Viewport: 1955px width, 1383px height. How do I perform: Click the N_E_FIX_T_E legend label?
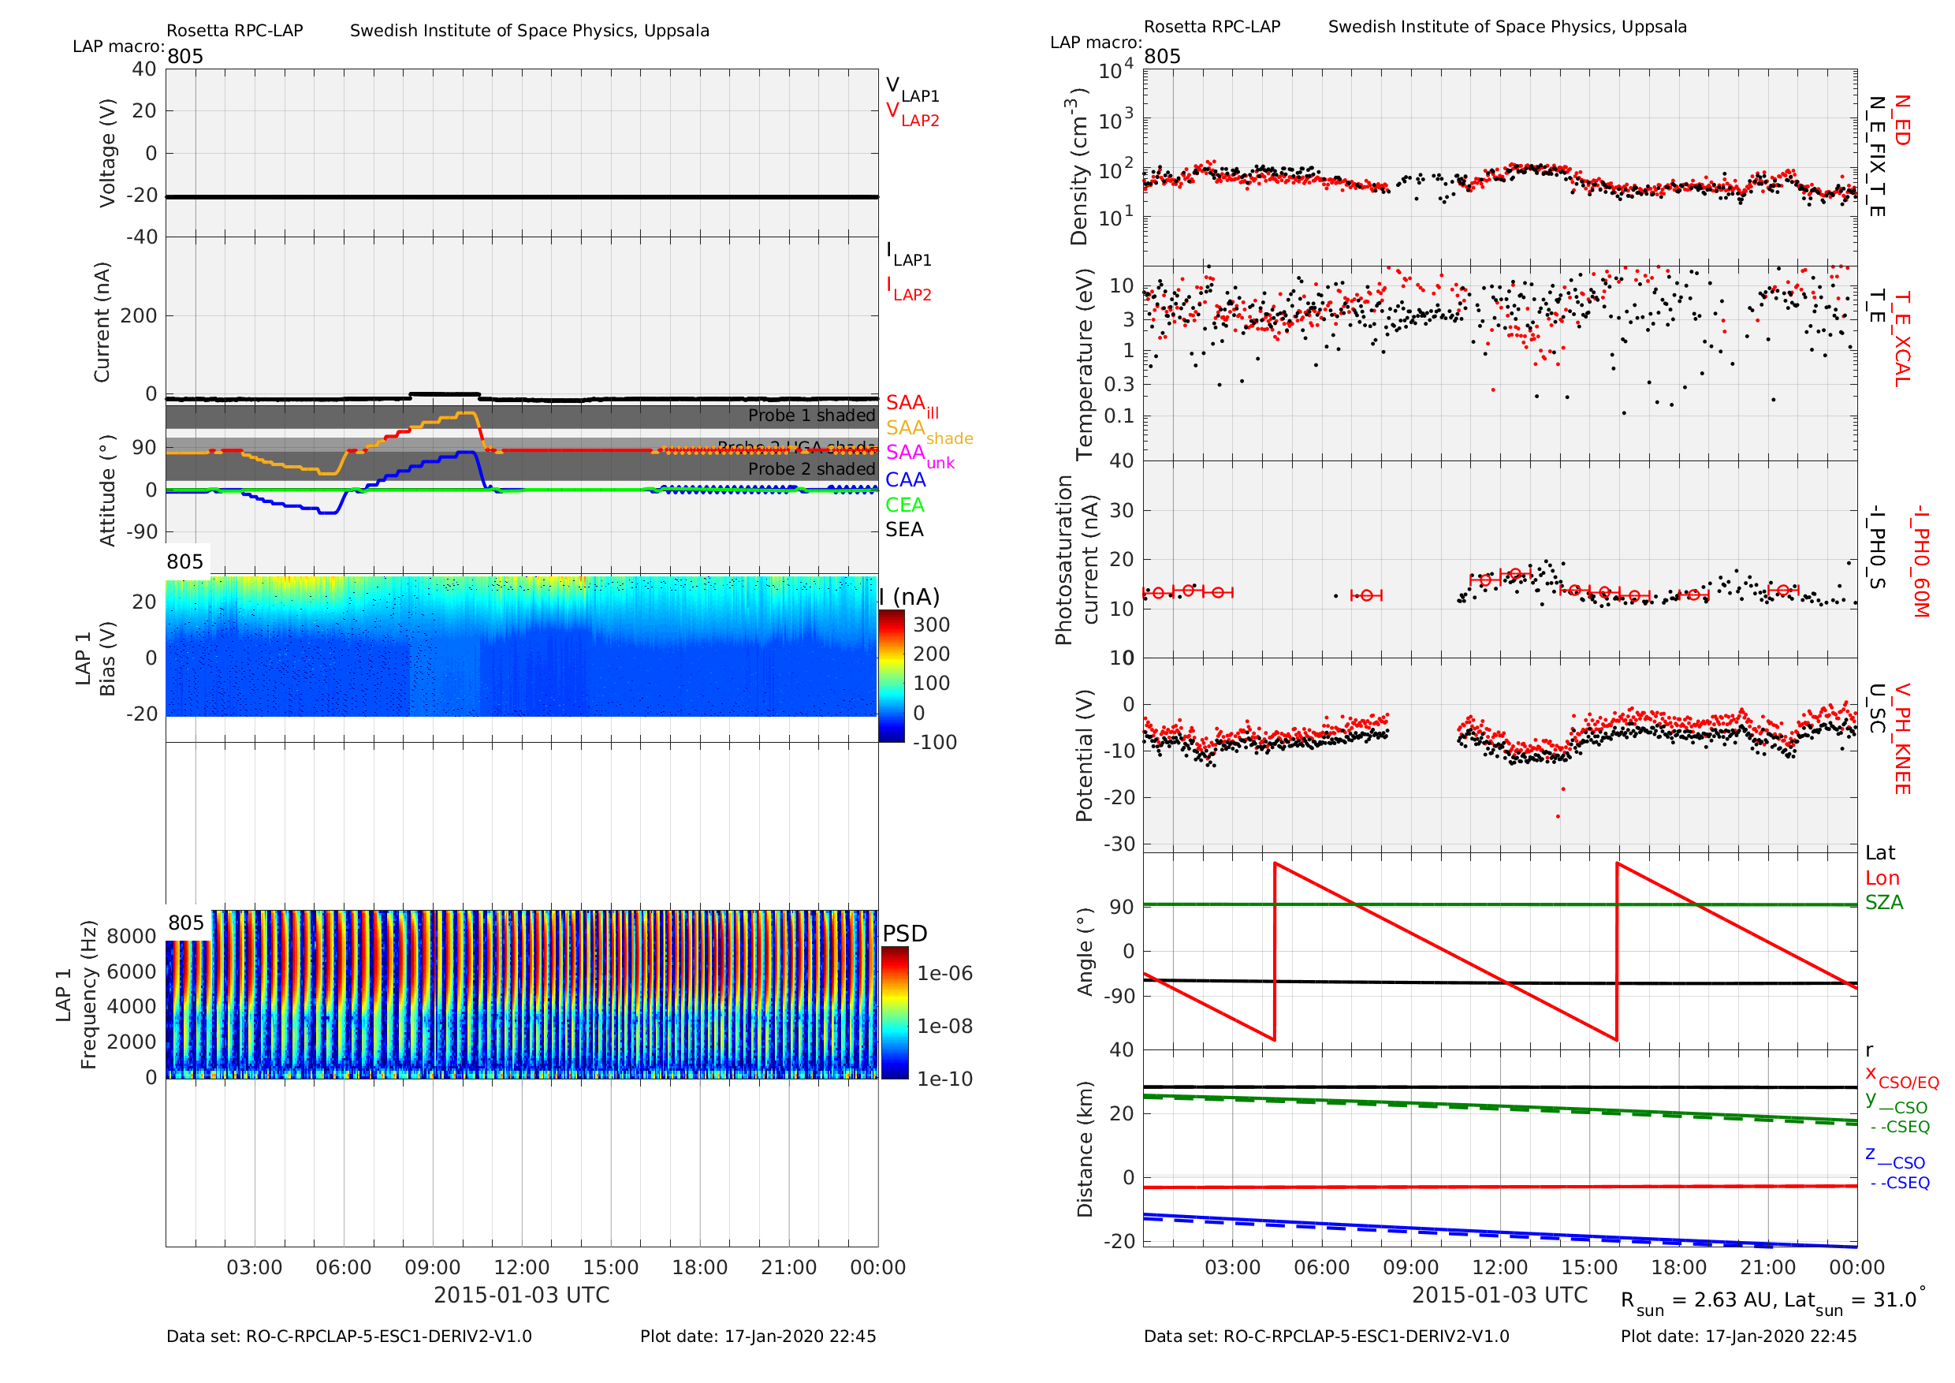coord(1876,157)
